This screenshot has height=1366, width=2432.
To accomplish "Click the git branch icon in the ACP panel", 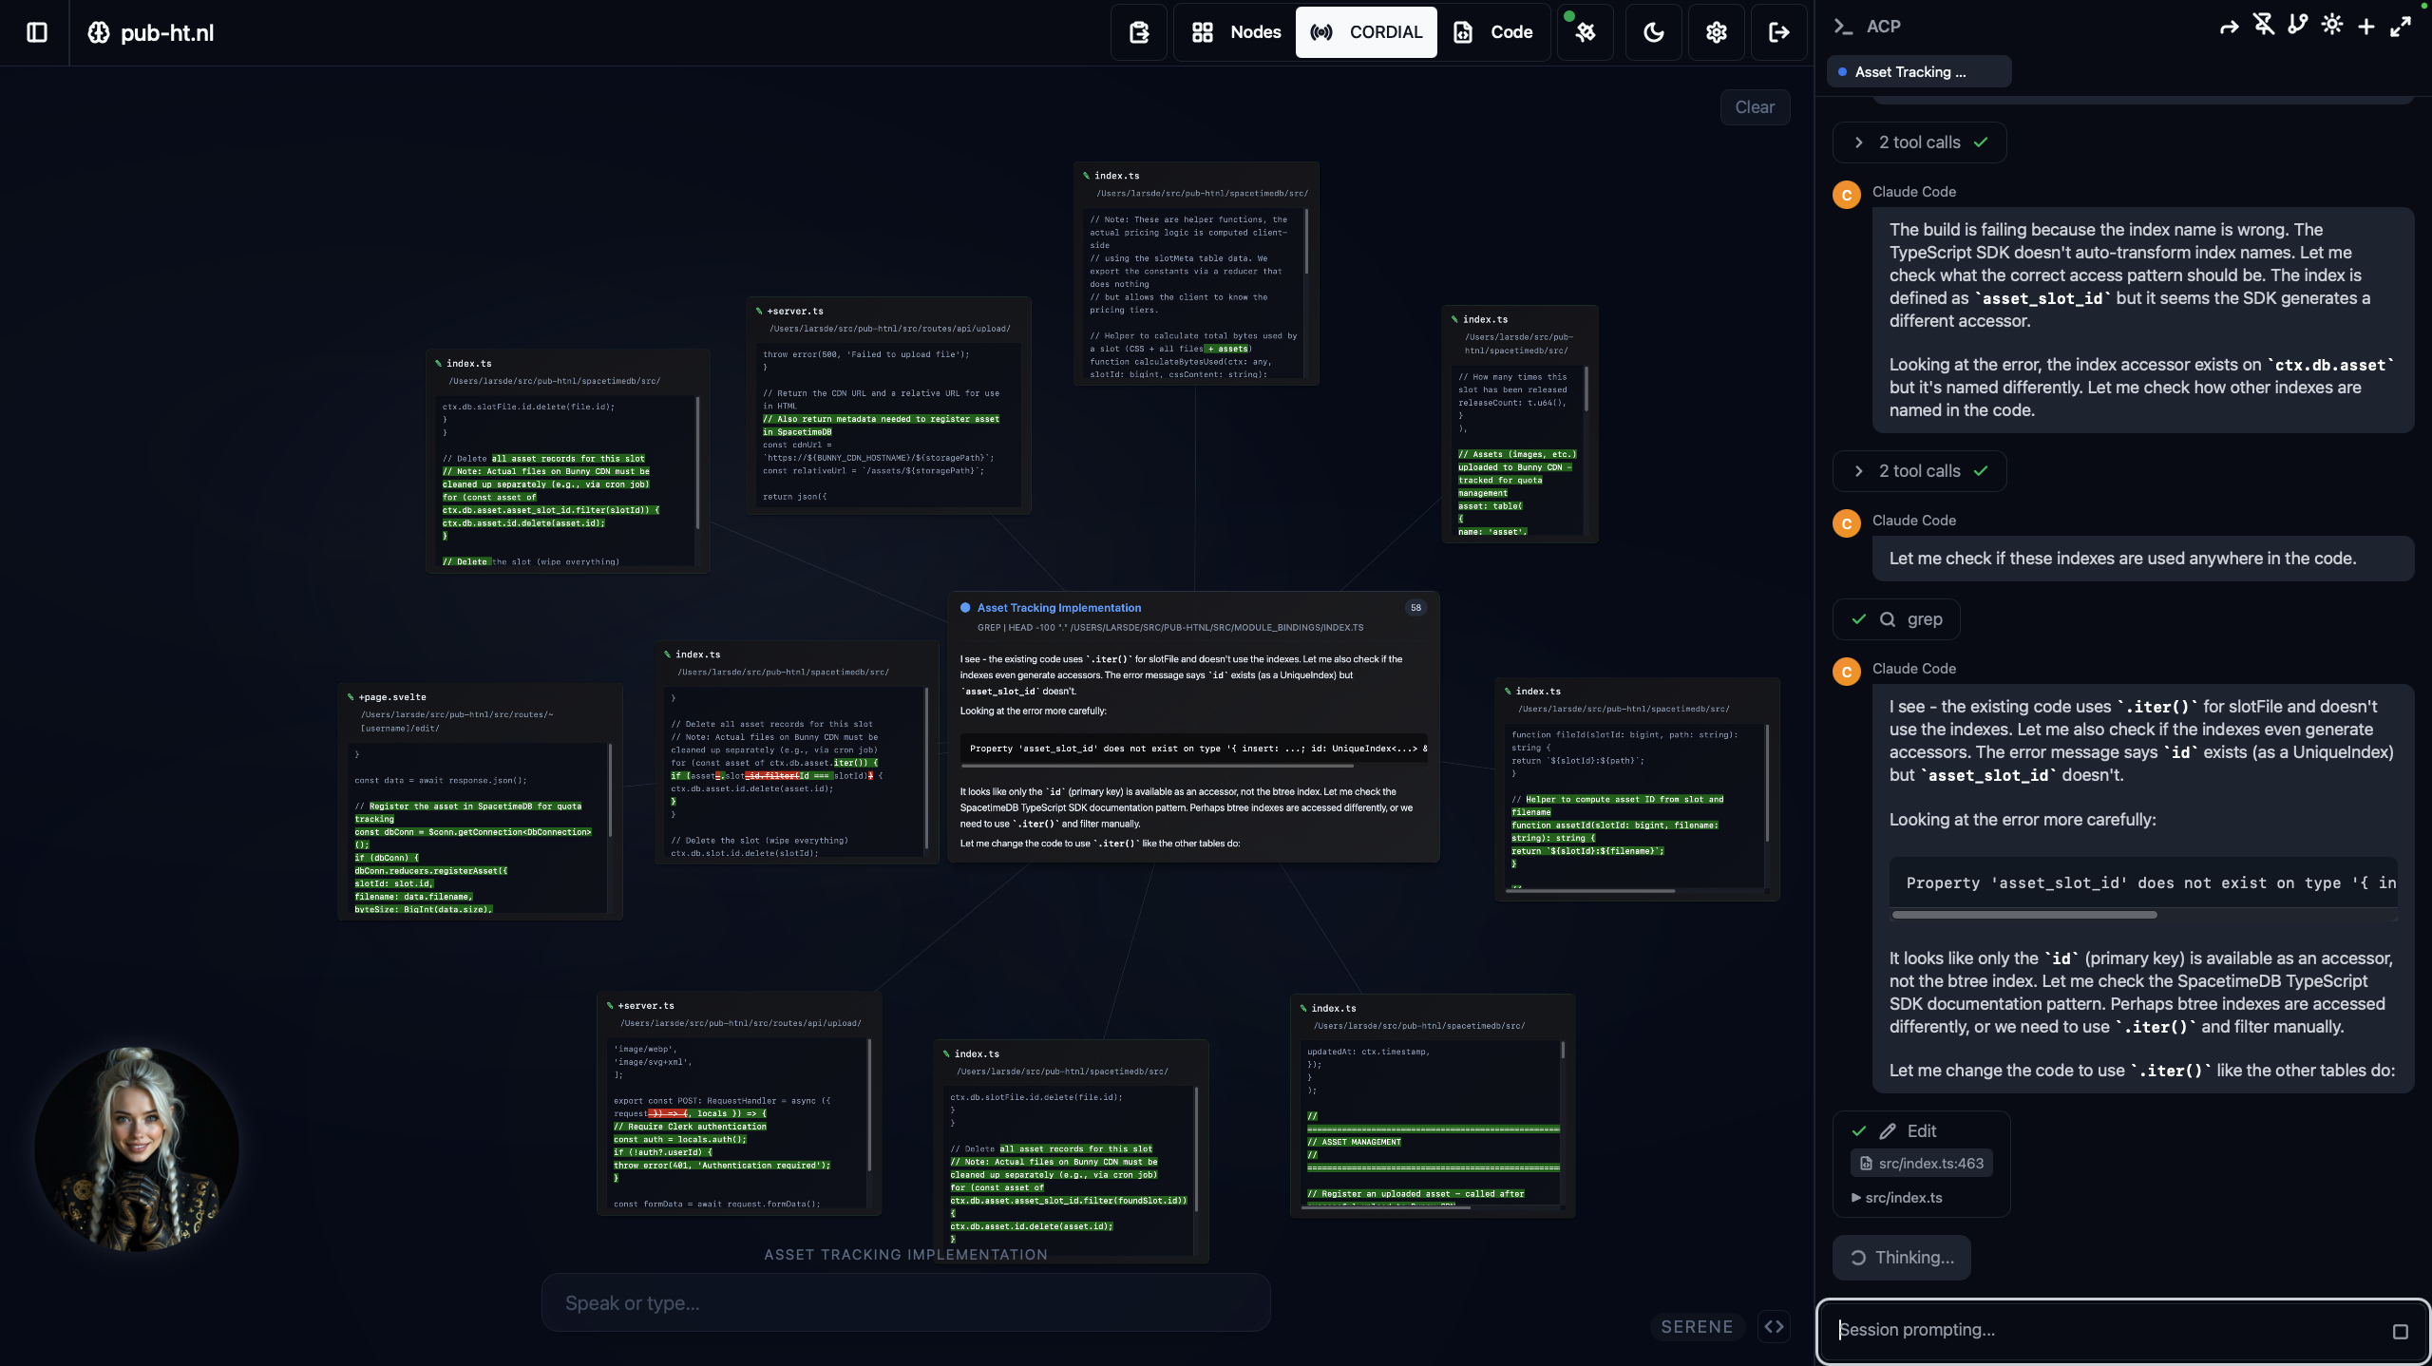I will 2297,26.
